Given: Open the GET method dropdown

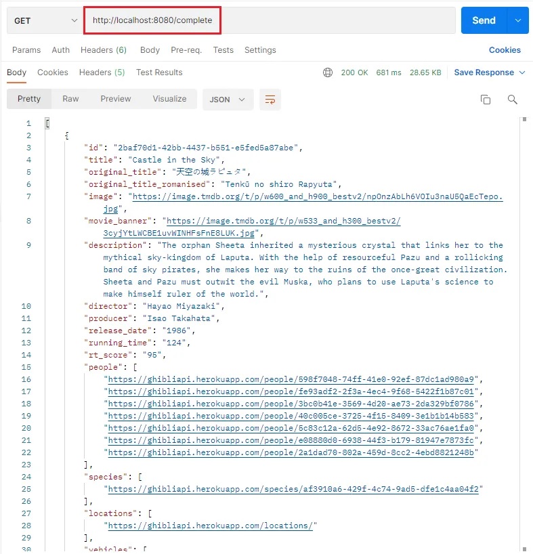Looking at the screenshot, I should [x=45, y=20].
